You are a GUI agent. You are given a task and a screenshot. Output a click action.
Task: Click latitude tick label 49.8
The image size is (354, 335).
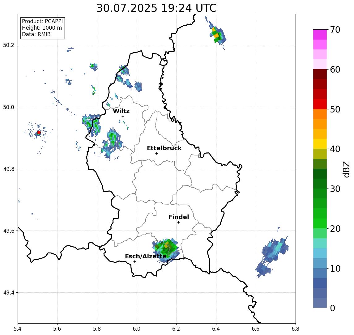[x=9, y=169]
